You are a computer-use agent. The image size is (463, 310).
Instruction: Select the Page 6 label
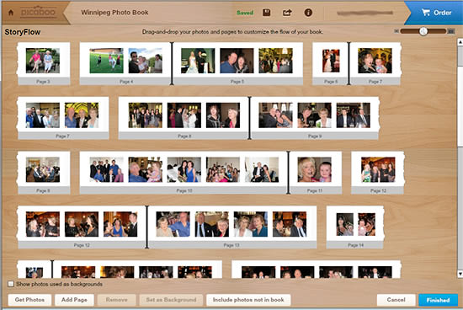(x=331, y=81)
